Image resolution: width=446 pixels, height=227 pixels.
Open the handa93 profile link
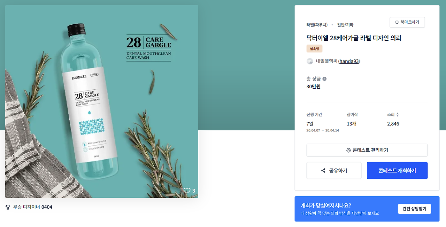coord(349,61)
